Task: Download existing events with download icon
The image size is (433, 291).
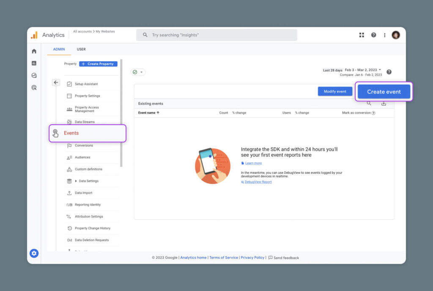Action: (384, 103)
